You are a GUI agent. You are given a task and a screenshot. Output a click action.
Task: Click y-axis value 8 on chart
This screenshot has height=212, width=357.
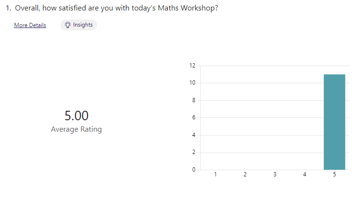[194, 100]
